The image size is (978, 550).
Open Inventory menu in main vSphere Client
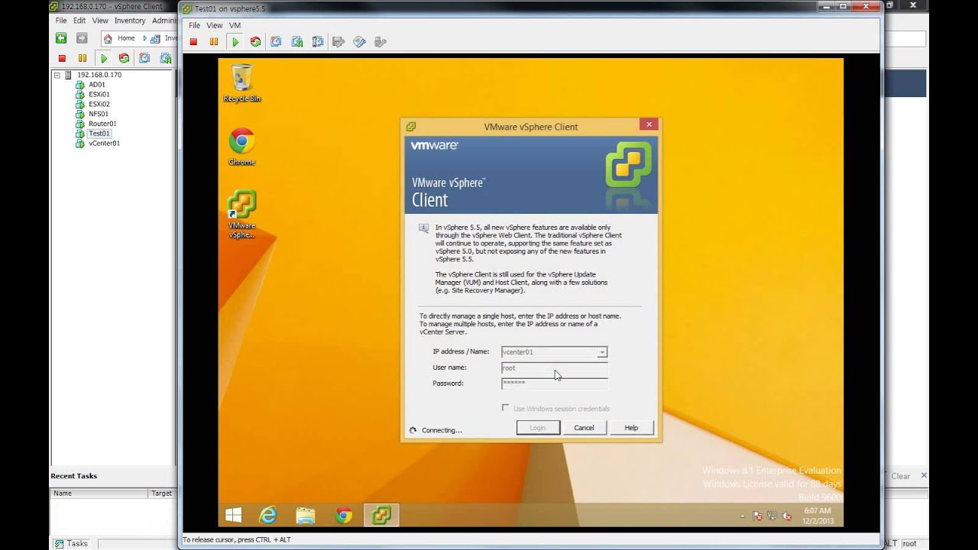(x=130, y=21)
